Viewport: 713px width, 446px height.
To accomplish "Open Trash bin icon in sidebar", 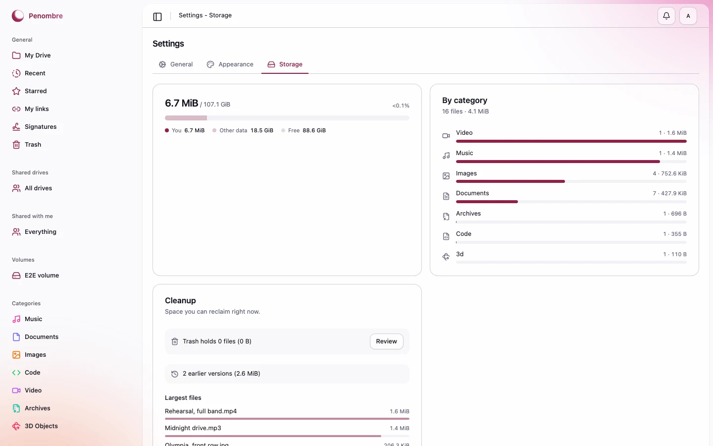I will (x=16, y=145).
